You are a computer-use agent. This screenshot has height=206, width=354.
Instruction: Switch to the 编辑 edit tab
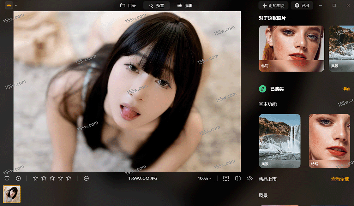[x=185, y=5]
